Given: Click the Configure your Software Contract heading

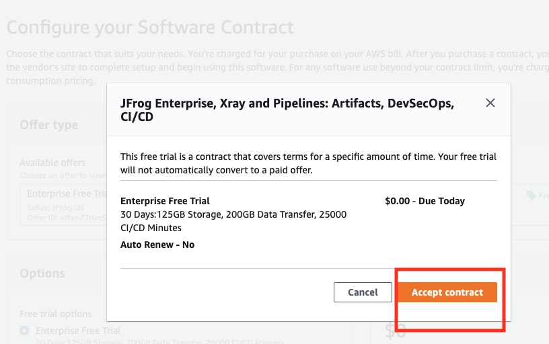Looking at the screenshot, I should pyautogui.click(x=150, y=28).
